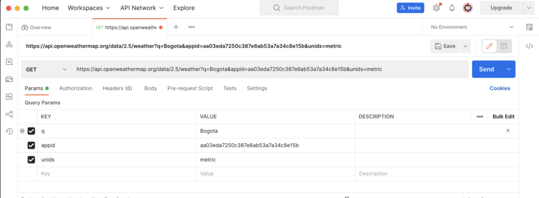Open notifications bell icon
The height and width of the screenshot is (198, 539).
pos(452,8)
